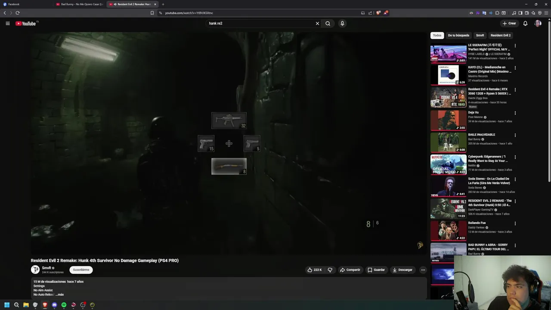Screen dimensions: 551x310
Task: Open BAILE INoLVIDABLE video title
Action: 482,135
